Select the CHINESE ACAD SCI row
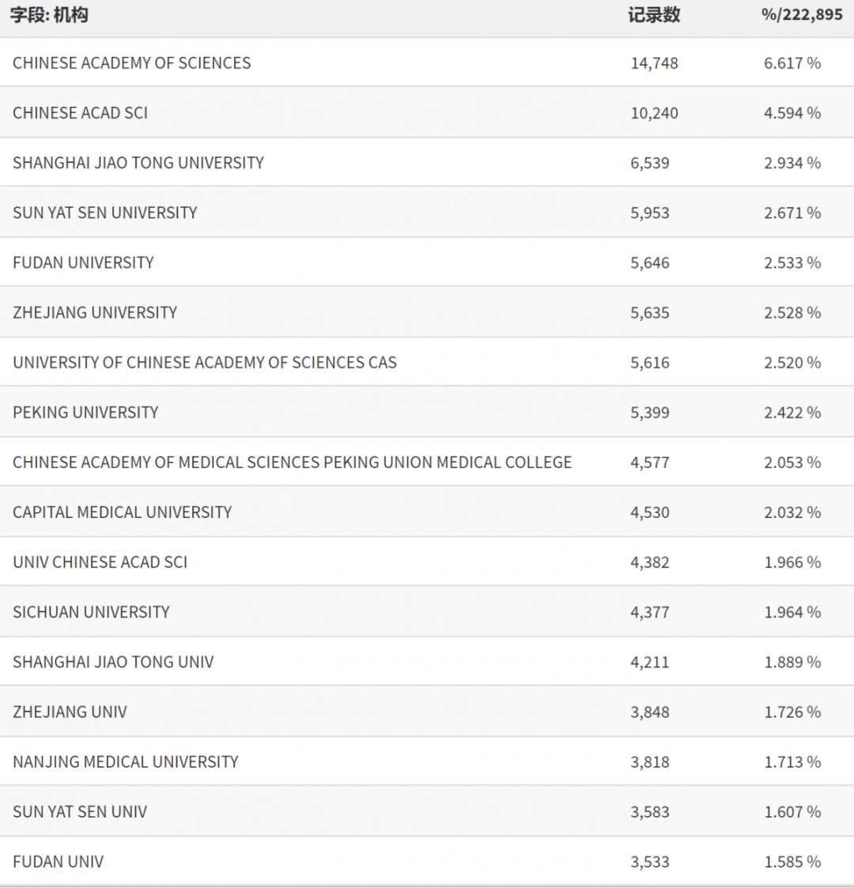 click(80, 113)
